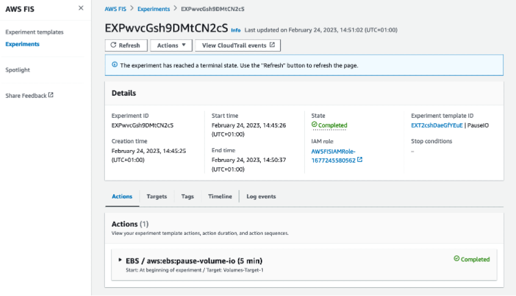Click the Actions (1) section heading
The image size is (516, 296).
[x=130, y=224]
